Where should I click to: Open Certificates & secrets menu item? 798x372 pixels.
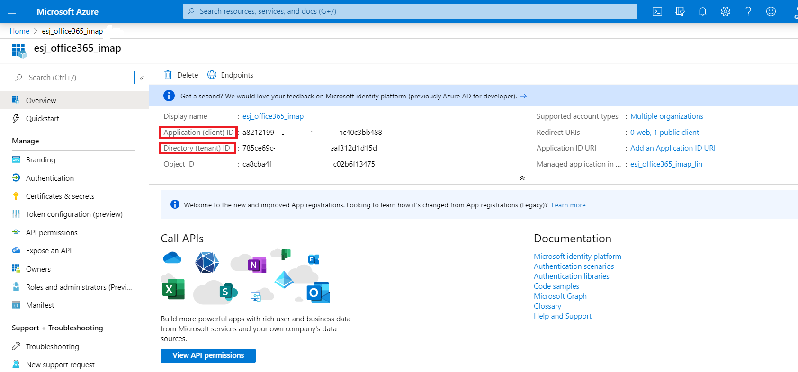60,196
